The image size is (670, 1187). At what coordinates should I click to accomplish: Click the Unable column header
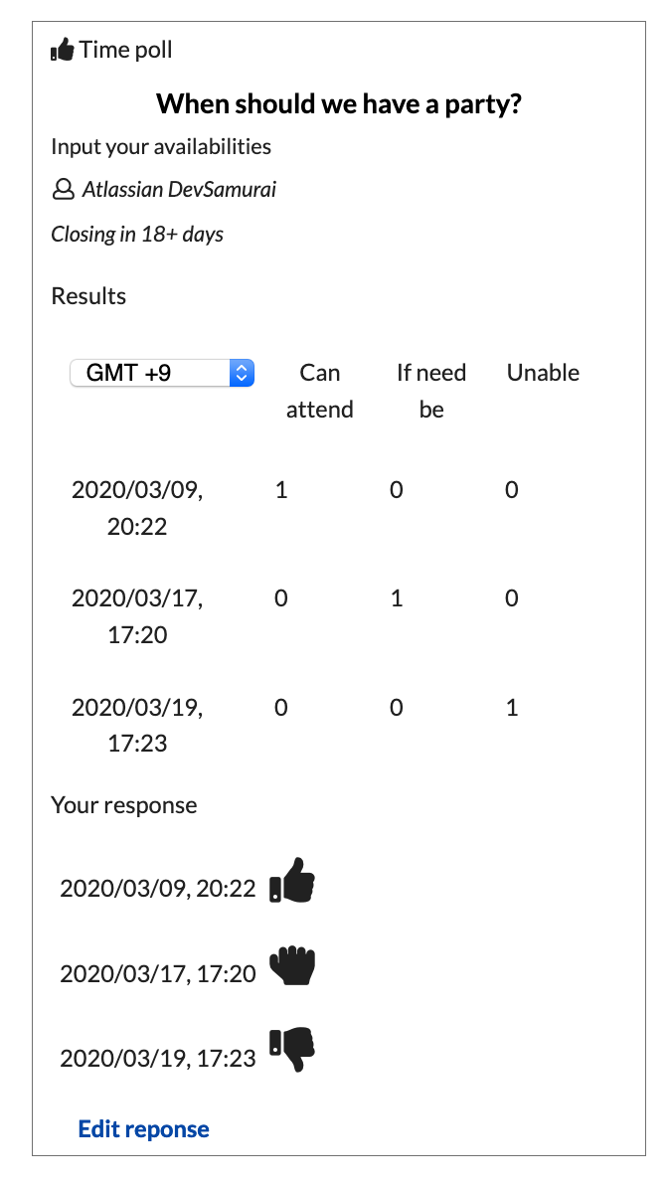(x=543, y=373)
